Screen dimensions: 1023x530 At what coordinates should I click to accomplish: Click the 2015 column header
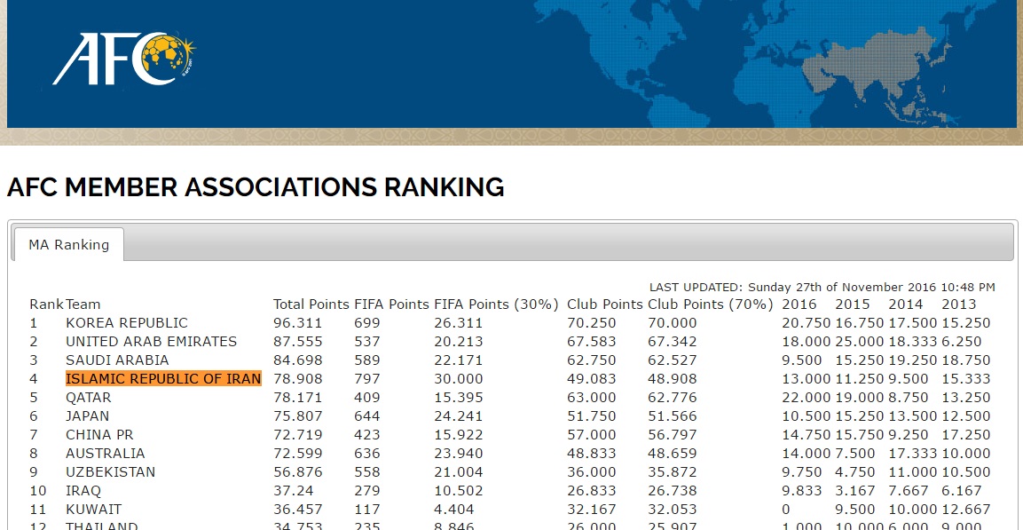(x=852, y=305)
